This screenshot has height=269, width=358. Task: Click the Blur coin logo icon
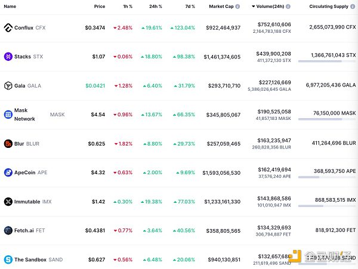tap(8, 144)
